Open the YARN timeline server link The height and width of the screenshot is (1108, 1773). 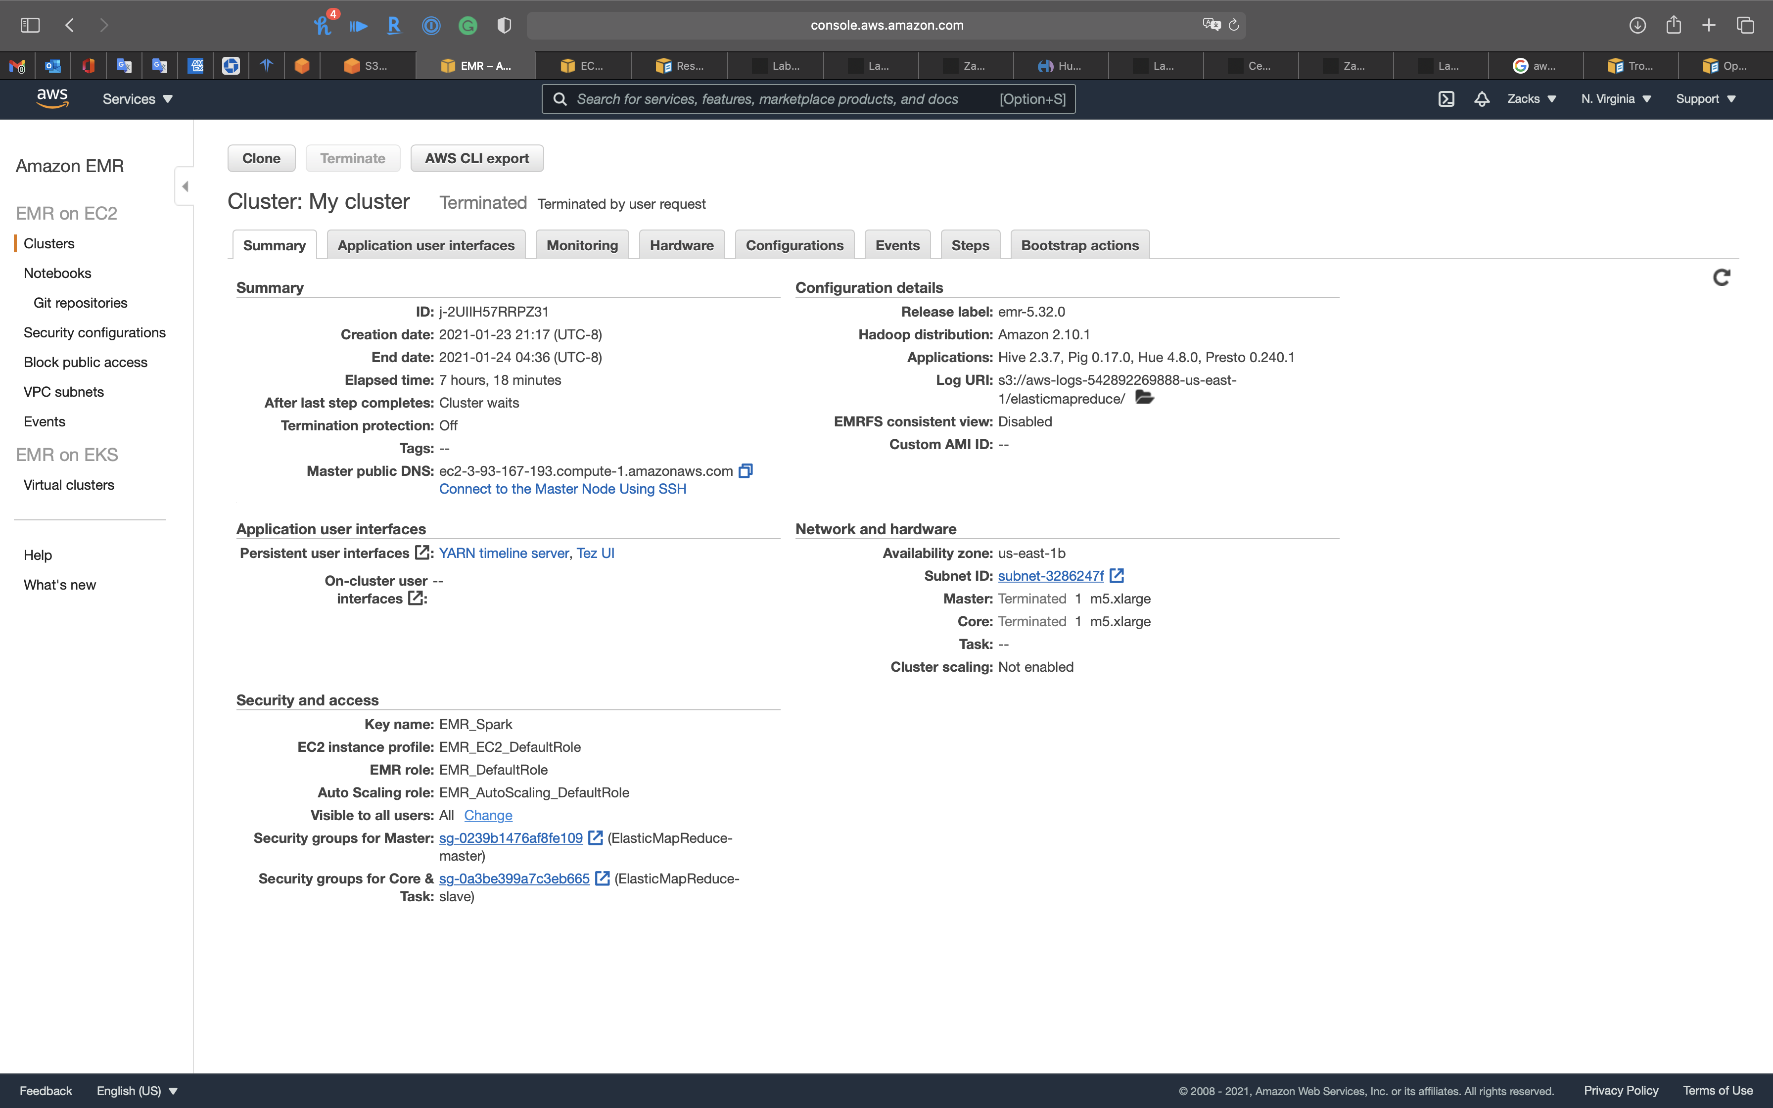(x=503, y=554)
